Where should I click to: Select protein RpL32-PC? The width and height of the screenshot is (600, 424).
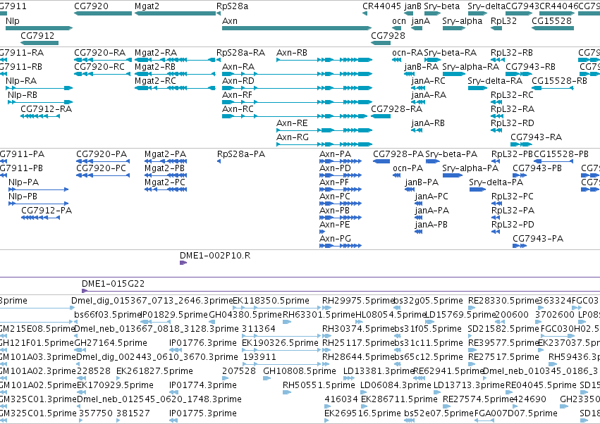click(512, 197)
